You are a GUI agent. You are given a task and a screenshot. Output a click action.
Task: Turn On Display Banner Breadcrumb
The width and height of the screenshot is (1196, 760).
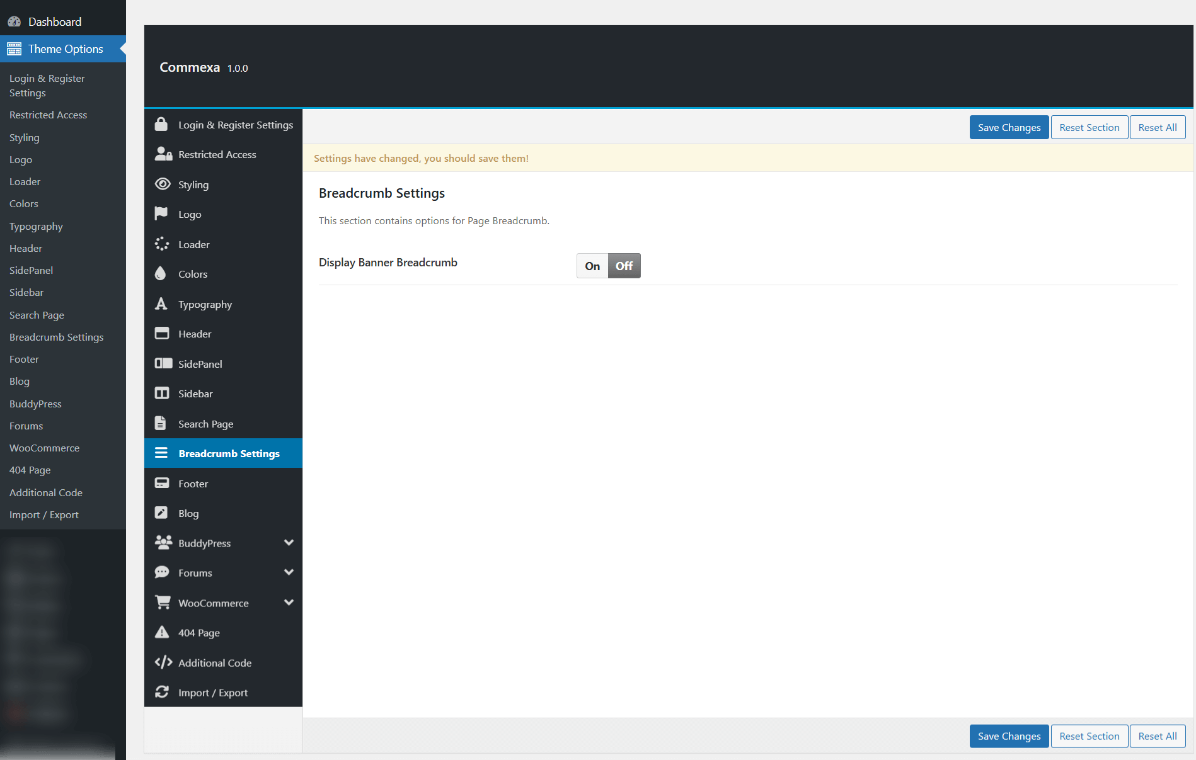point(592,266)
